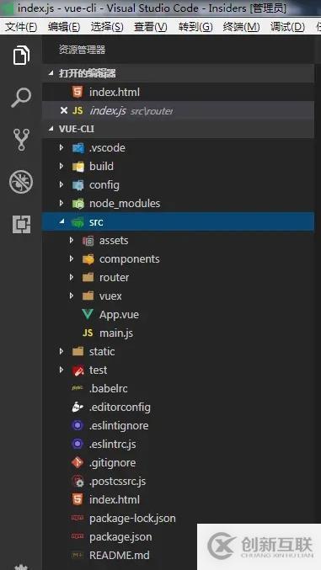Open the Explorer view in activity bar

tap(21, 56)
